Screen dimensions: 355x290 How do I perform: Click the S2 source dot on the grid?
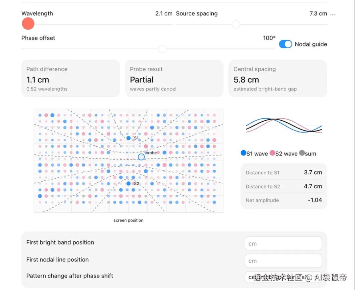129,183
